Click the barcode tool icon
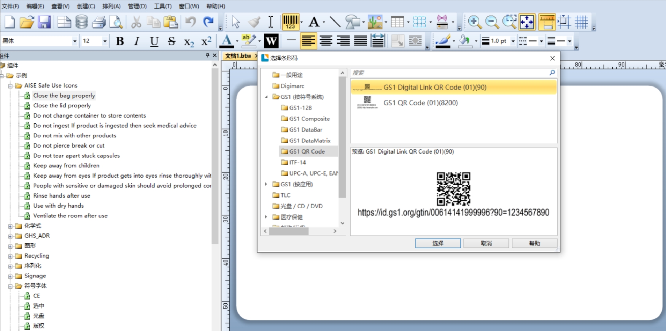The height and width of the screenshot is (331, 666). (290, 22)
